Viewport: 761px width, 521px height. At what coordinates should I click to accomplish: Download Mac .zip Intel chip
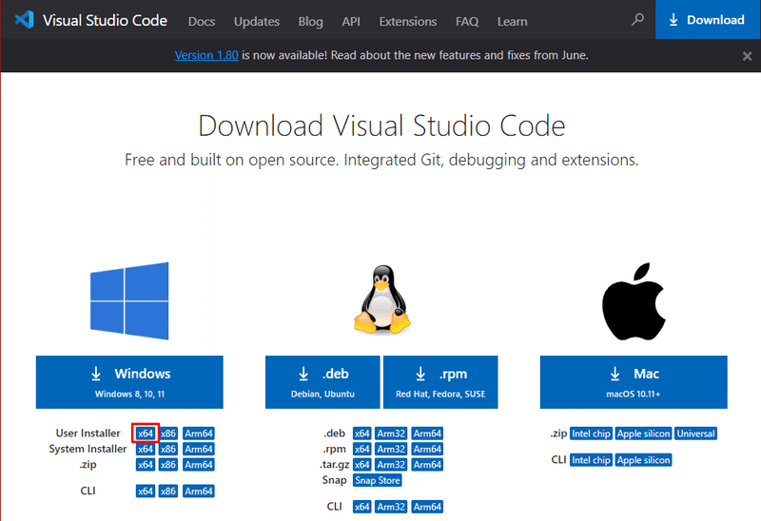591,434
